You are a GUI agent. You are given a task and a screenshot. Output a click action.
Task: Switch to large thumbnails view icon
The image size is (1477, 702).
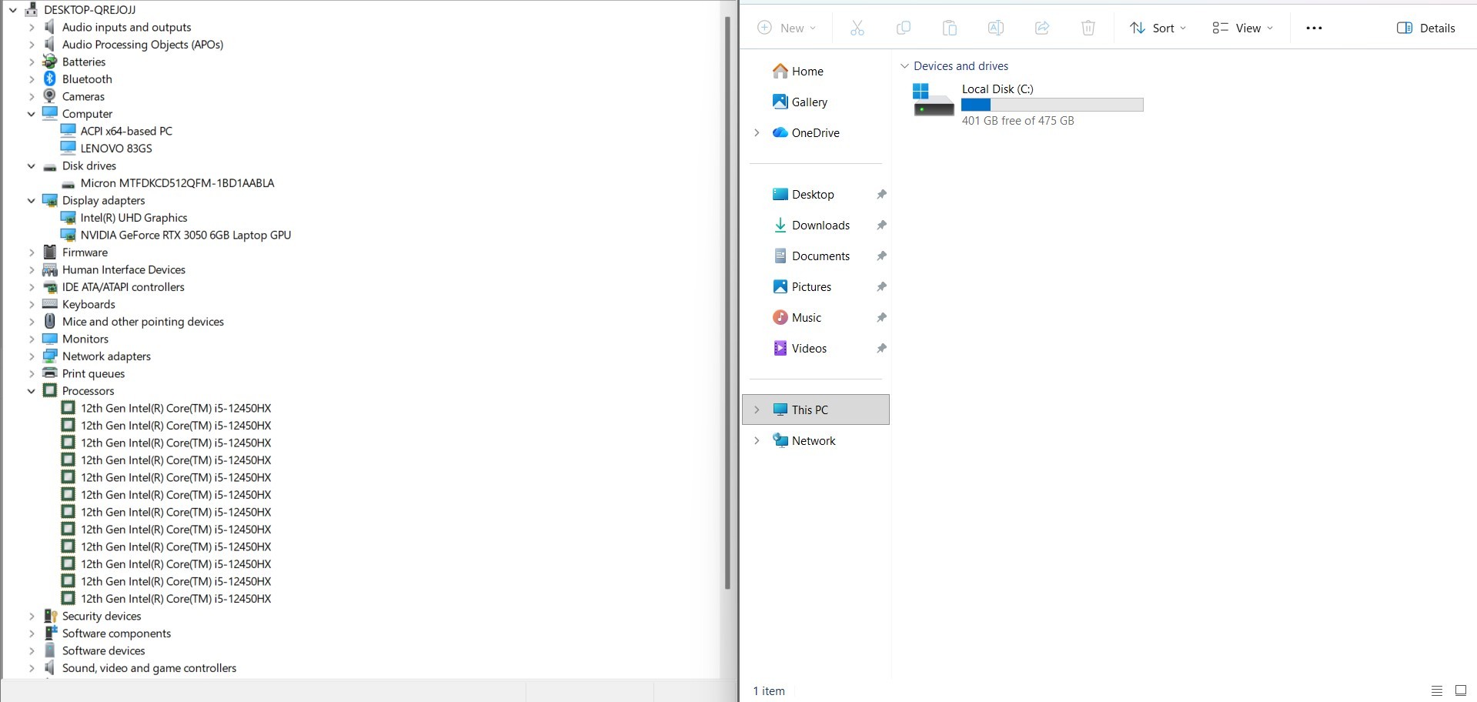click(1460, 690)
